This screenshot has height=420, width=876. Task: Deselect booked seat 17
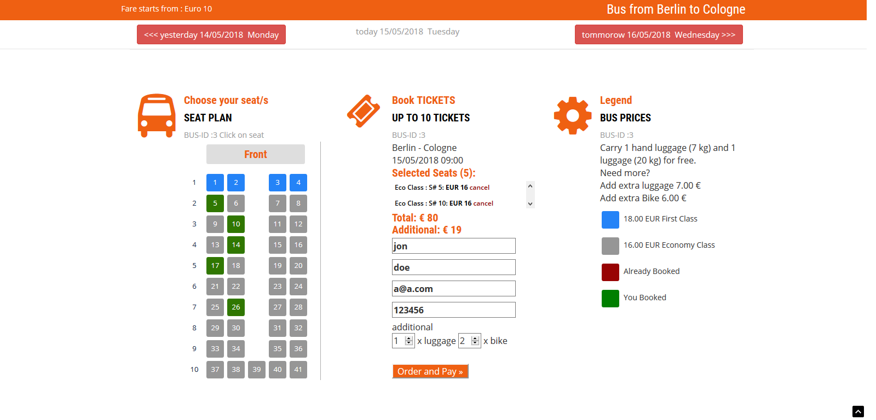click(215, 266)
